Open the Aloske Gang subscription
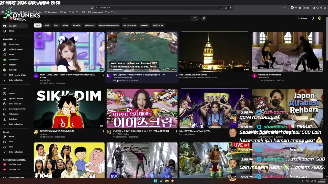Viewport: 328px width, 184px height. point(15,44)
